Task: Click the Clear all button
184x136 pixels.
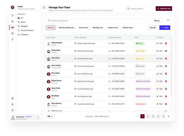Action: tap(153, 28)
